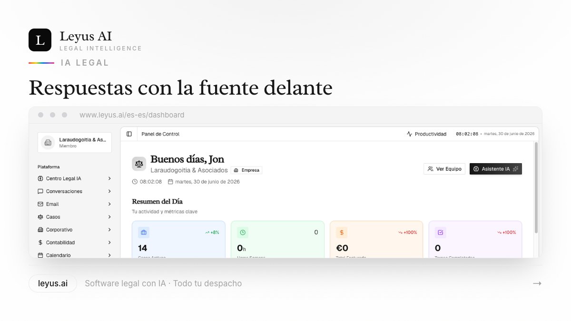Open the Calendario sidebar item

[75, 255]
